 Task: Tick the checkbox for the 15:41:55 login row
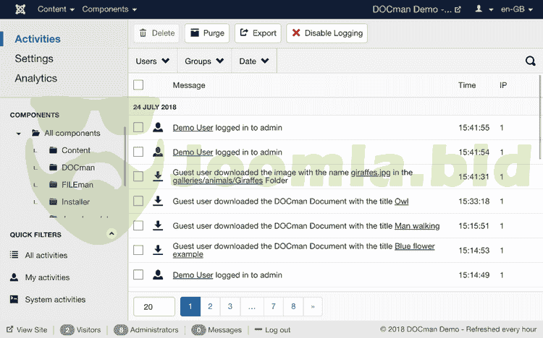(x=138, y=127)
